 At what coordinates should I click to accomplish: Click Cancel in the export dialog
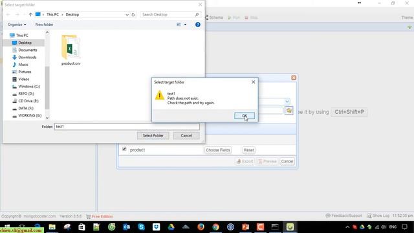pos(287,161)
